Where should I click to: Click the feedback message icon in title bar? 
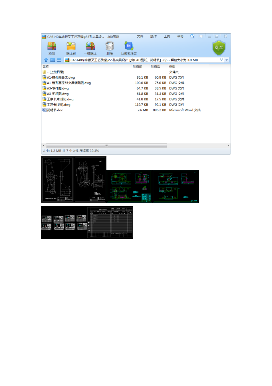pyautogui.click(x=201, y=36)
